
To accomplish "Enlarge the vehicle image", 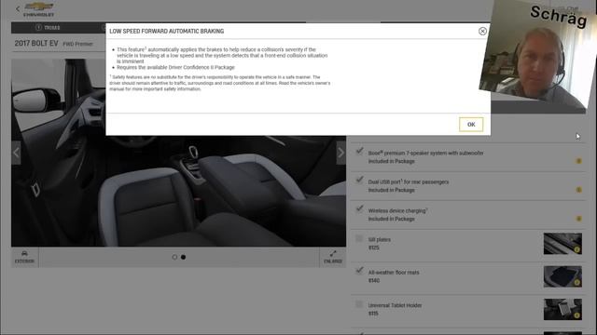I will tap(333, 257).
